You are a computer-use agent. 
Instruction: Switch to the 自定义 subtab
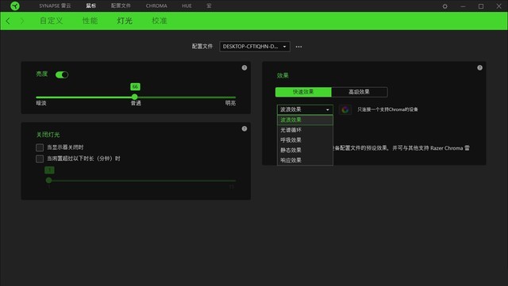(51, 21)
